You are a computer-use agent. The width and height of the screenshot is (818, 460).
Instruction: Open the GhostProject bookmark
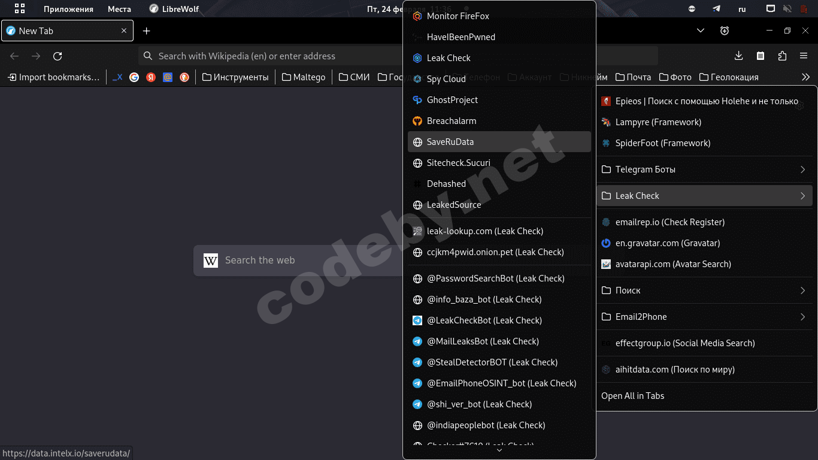coord(499,100)
